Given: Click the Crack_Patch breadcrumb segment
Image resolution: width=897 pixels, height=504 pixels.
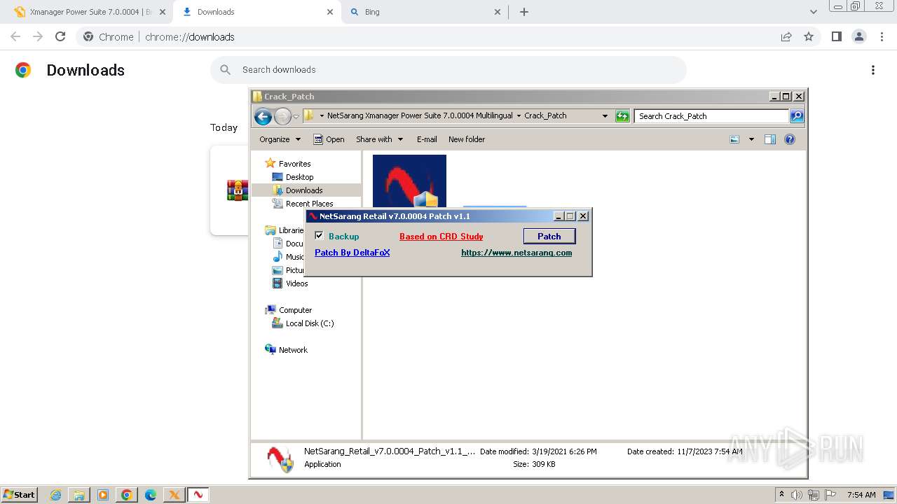Looking at the screenshot, I should pos(545,115).
